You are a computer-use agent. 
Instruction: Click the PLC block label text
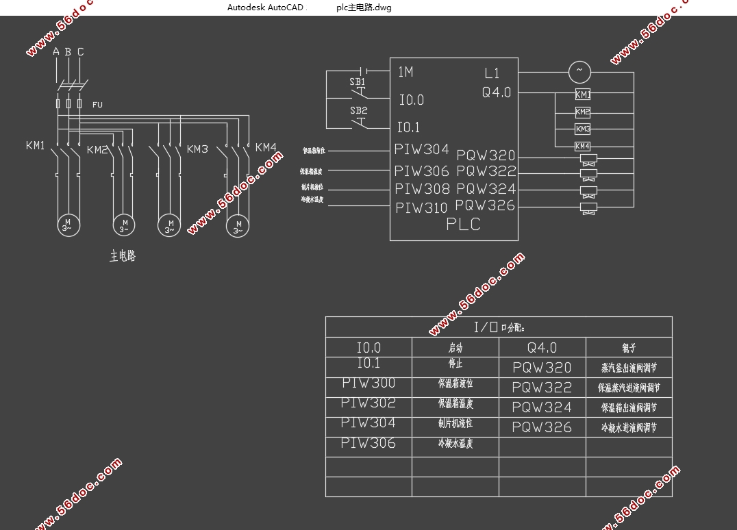coord(464,224)
